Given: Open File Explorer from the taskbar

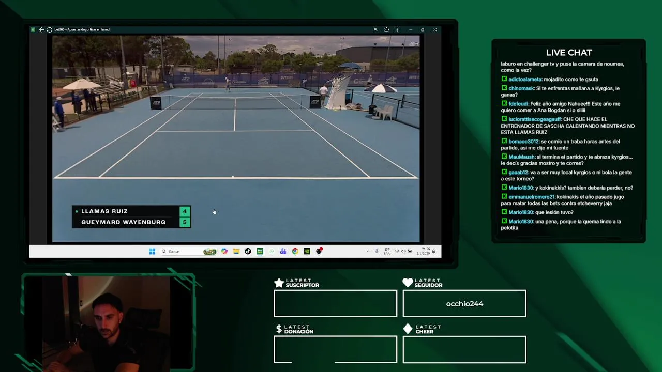Looking at the screenshot, I should pyautogui.click(x=236, y=251).
